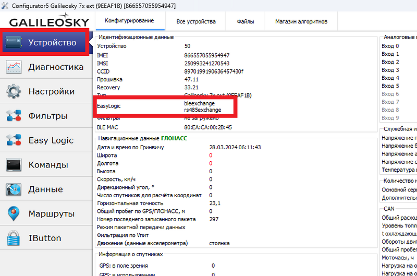Click the EasyLogic bleexchange entry
The height and width of the screenshot is (276, 417).
(x=200, y=103)
